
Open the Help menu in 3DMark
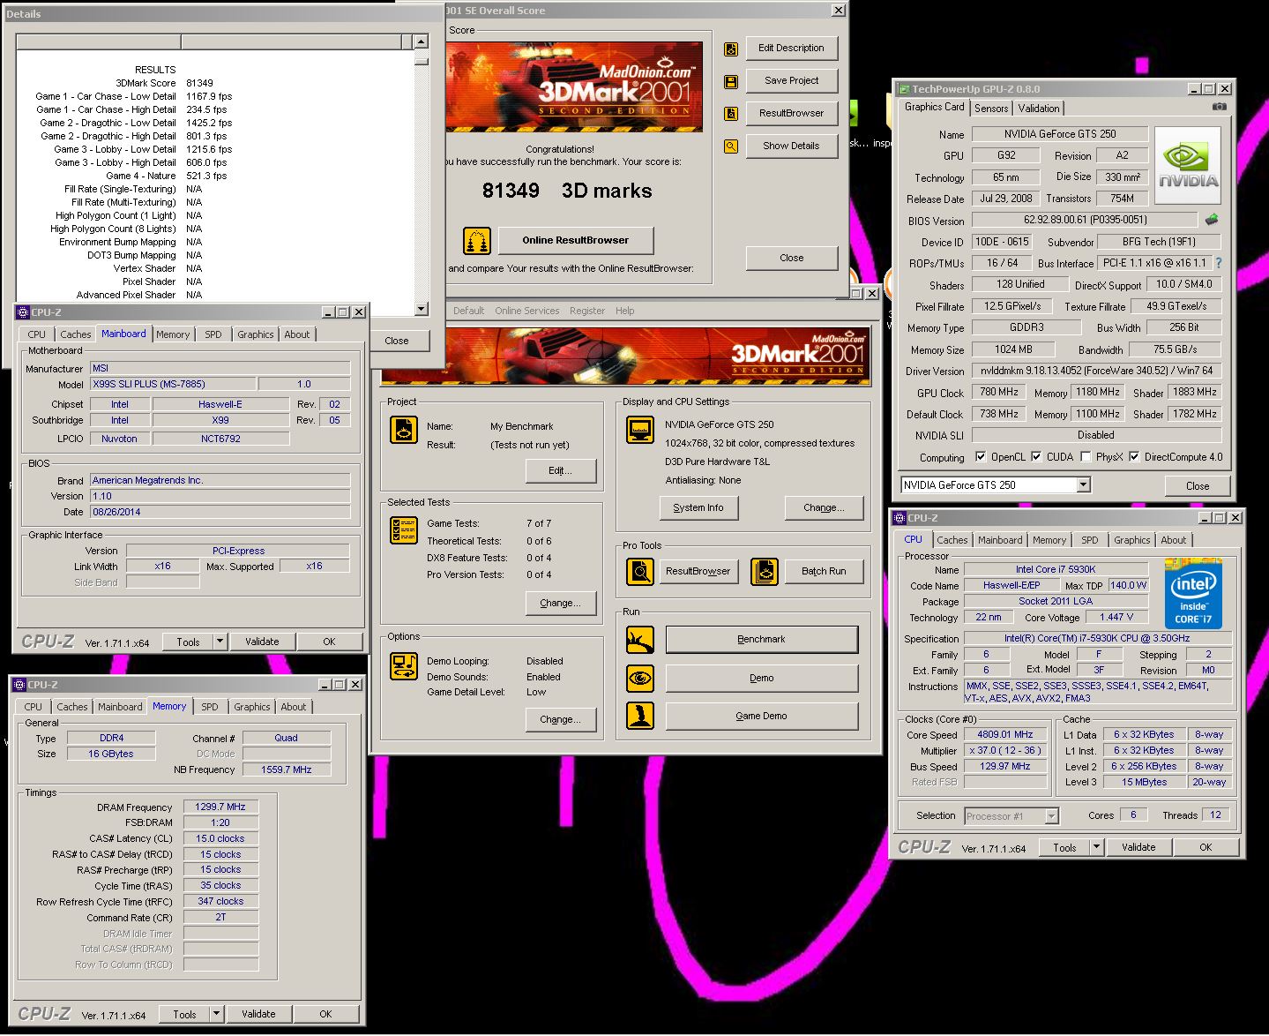[624, 311]
